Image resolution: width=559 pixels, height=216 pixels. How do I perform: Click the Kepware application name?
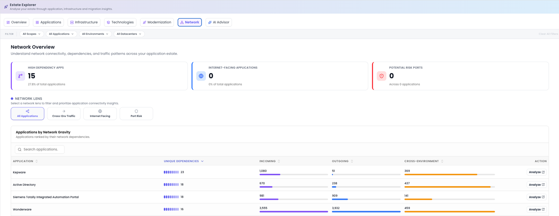tap(19, 172)
